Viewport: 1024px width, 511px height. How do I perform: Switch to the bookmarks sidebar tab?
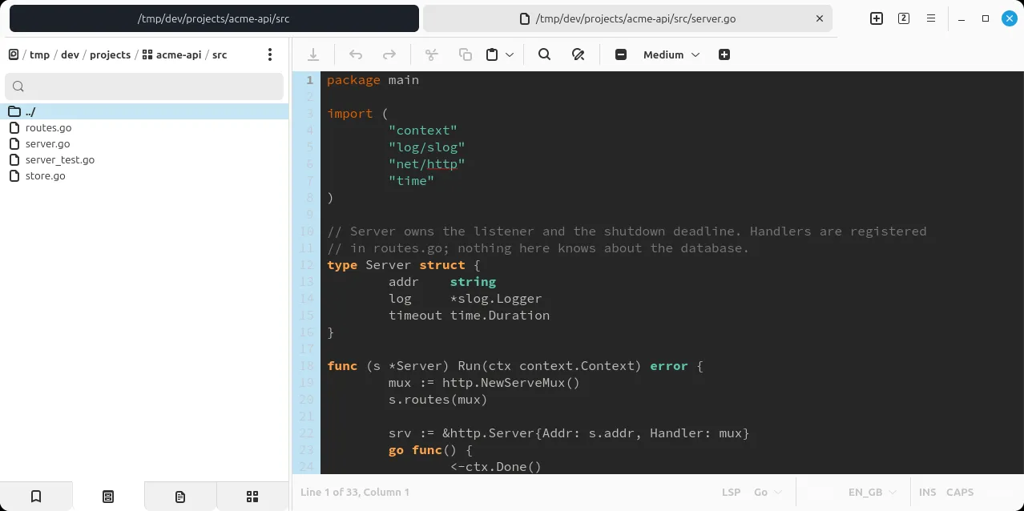click(36, 497)
